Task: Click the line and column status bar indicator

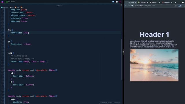Action: click(103, 103)
